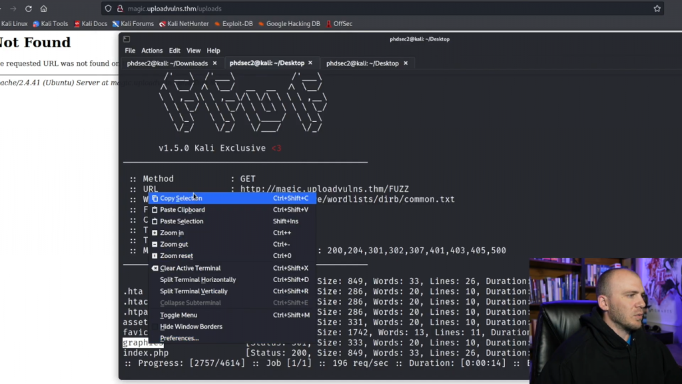Open the terminal File menu
Screen dimensions: 682x384
pyautogui.click(x=130, y=51)
